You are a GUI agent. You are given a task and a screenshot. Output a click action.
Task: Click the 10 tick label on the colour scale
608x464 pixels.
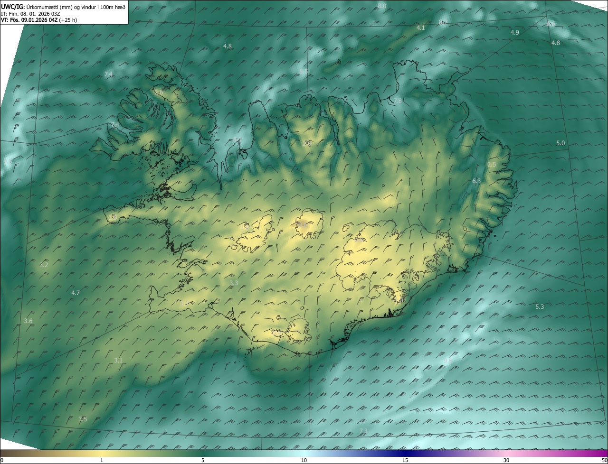(304, 461)
